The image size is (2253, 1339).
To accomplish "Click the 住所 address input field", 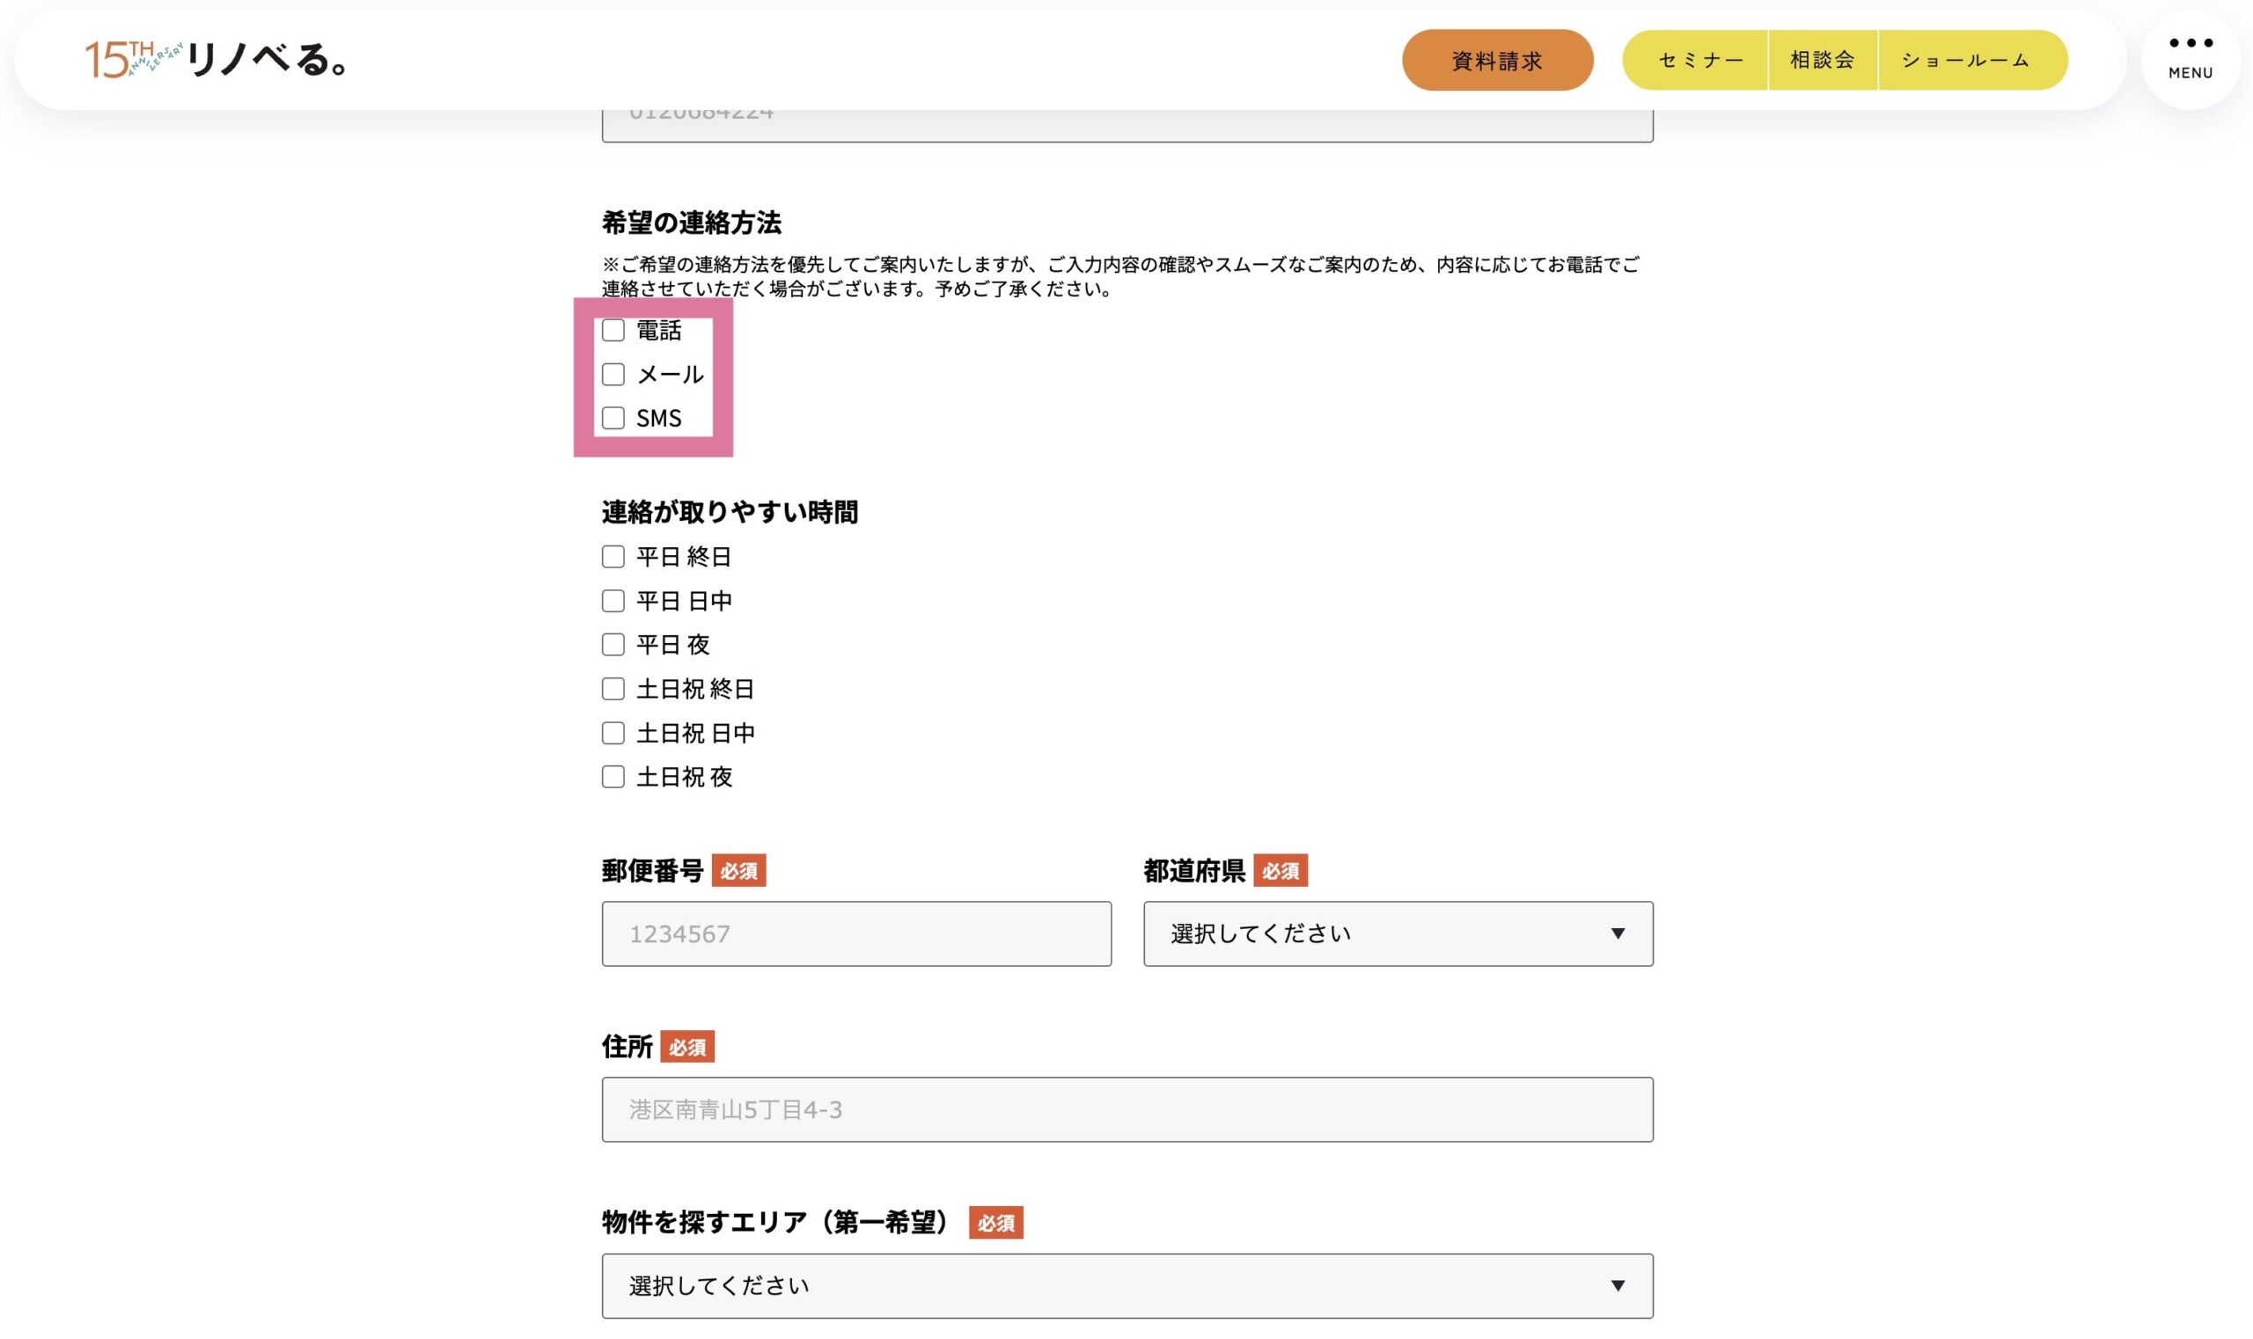I will coord(1126,1109).
